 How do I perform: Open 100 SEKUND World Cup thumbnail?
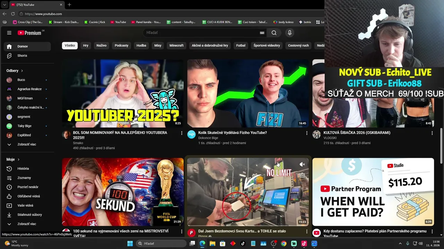pos(123,192)
